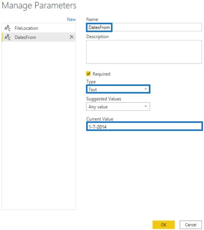This screenshot has width=204, height=230.
Task: Confirm changes with the OK button
Action: point(164,225)
